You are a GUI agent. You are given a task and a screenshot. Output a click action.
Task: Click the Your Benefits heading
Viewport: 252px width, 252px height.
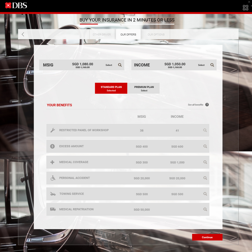pyautogui.click(x=59, y=105)
